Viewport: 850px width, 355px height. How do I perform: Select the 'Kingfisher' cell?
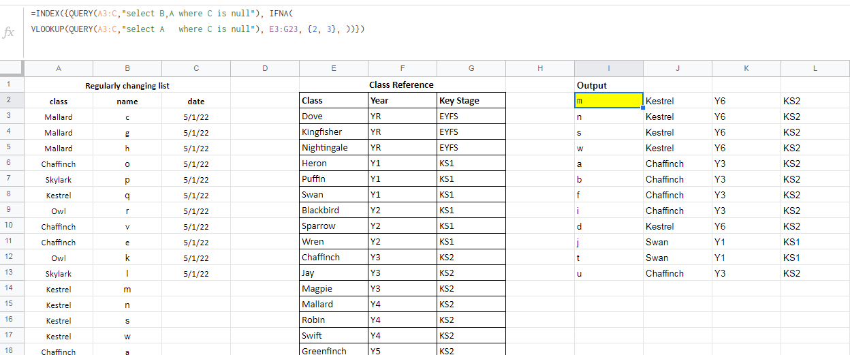tap(334, 132)
